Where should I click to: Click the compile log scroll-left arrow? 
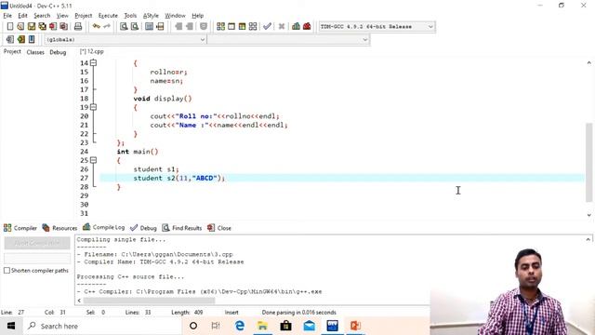tap(79, 301)
